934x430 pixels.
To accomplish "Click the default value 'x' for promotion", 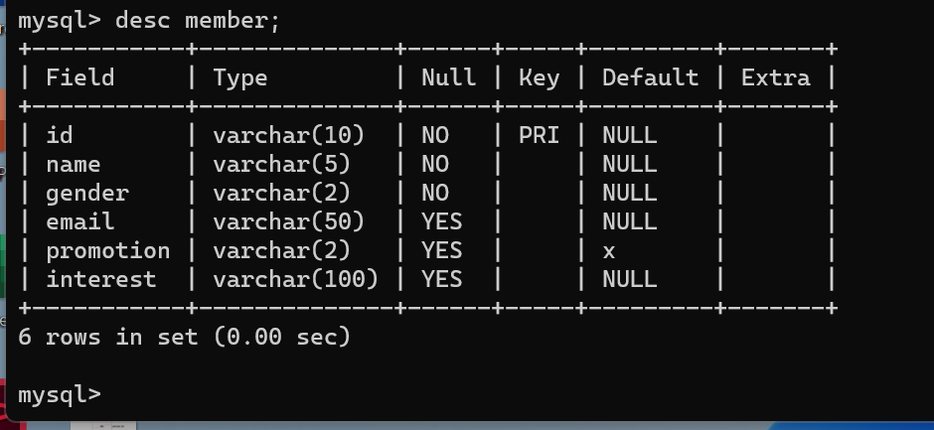I will point(609,252).
